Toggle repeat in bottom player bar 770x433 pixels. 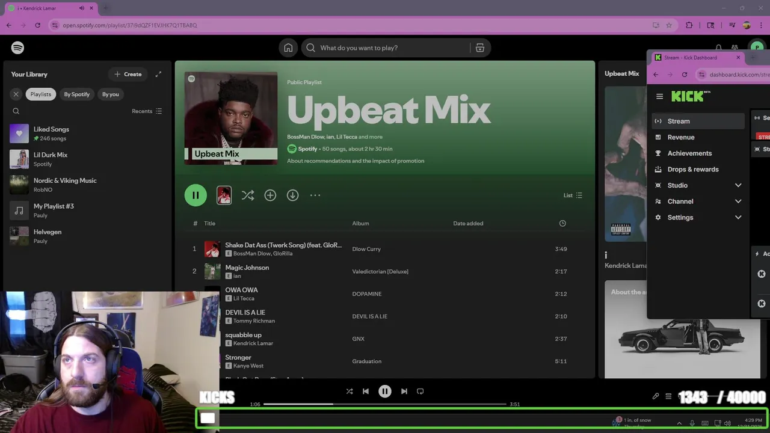(420, 391)
